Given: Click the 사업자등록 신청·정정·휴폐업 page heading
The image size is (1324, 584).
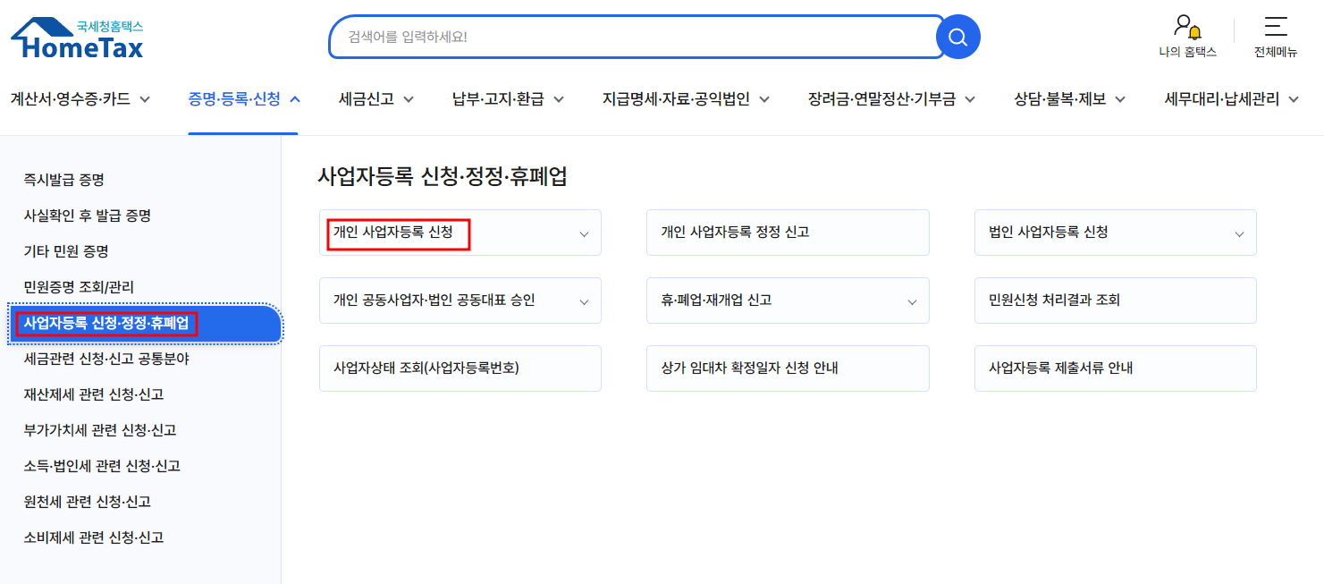Looking at the screenshot, I should [x=443, y=176].
